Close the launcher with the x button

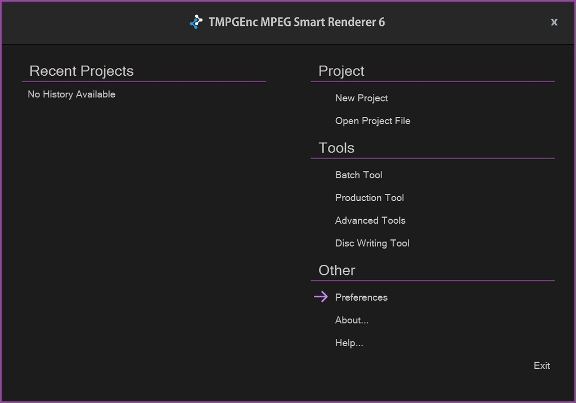pos(554,22)
